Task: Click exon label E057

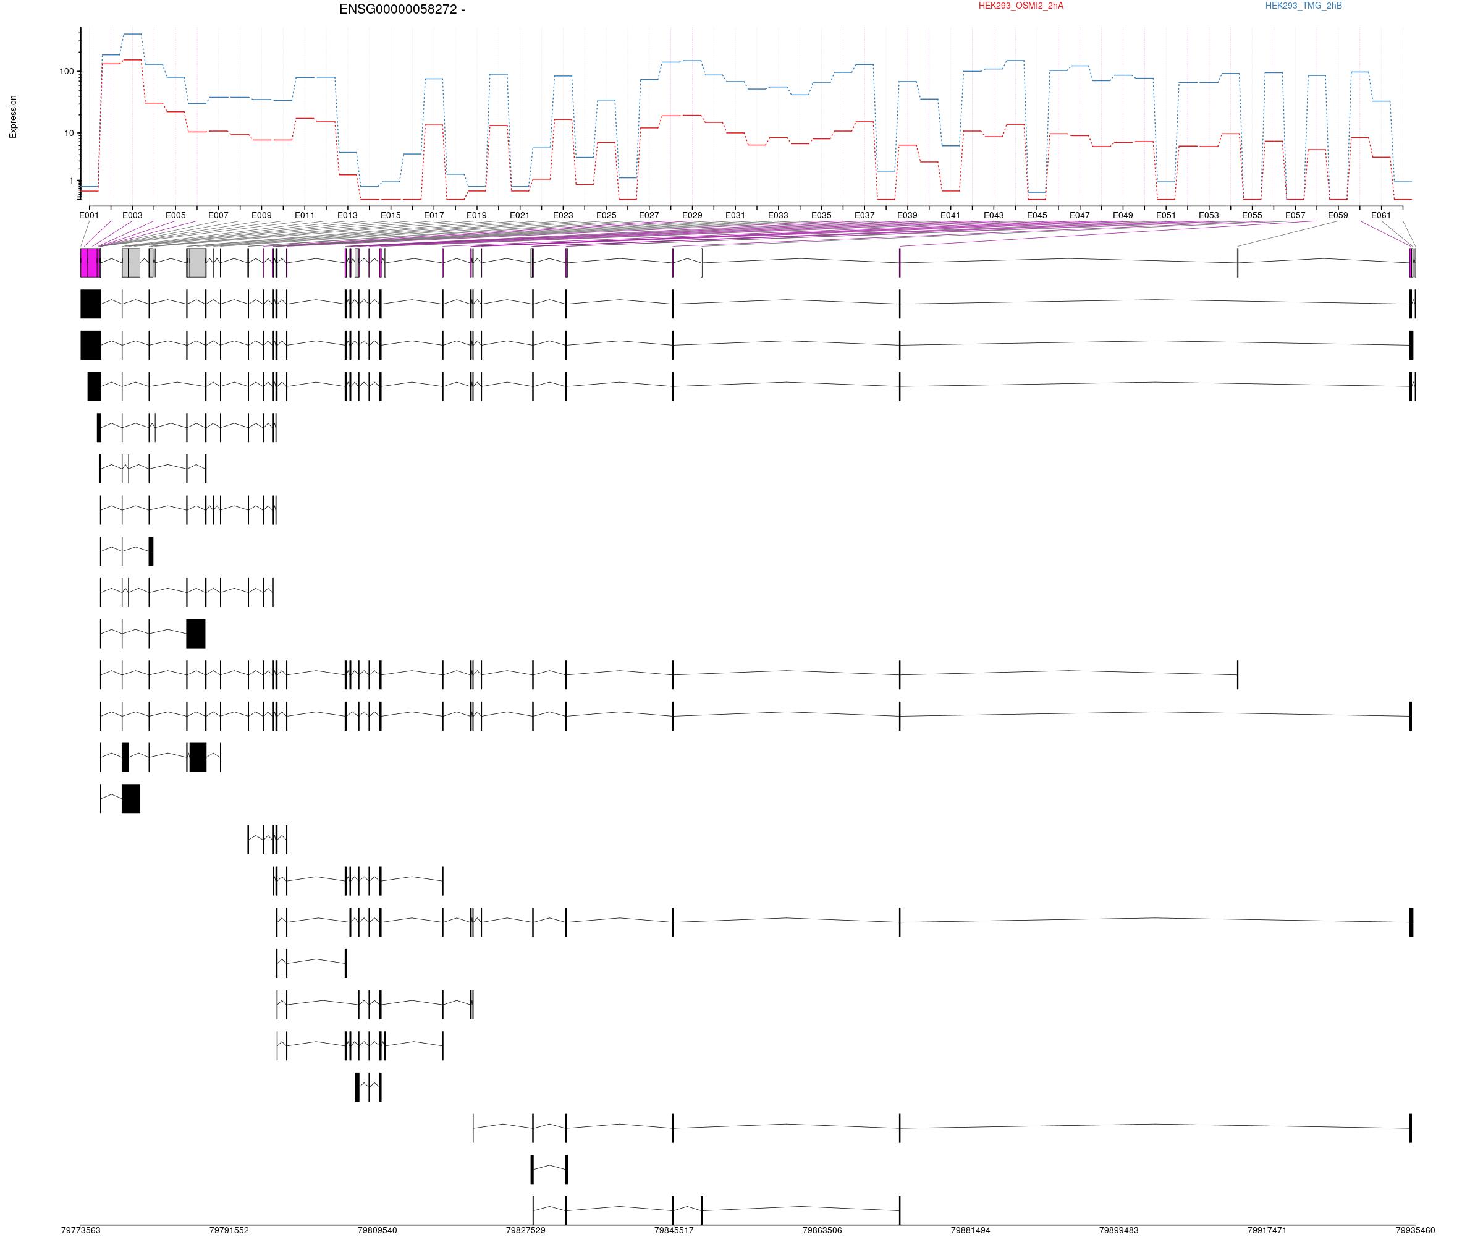Action: [x=1295, y=215]
